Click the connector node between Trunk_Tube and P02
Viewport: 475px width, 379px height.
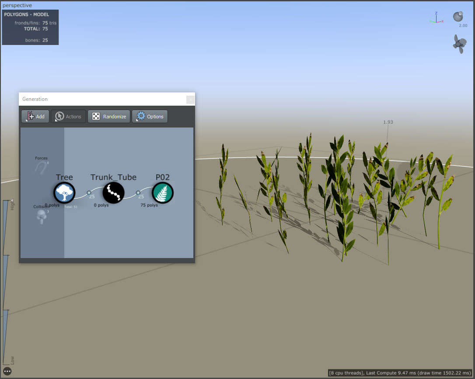pyautogui.click(x=138, y=193)
